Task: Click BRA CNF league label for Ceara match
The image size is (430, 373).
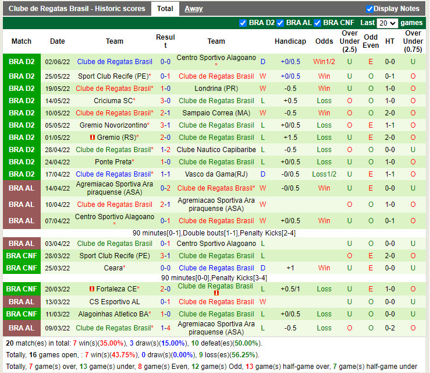Action: click(22, 268)
